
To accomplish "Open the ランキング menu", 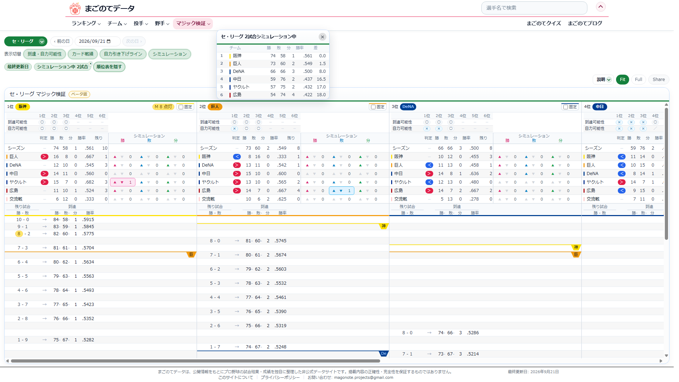I will pos(86,23).
